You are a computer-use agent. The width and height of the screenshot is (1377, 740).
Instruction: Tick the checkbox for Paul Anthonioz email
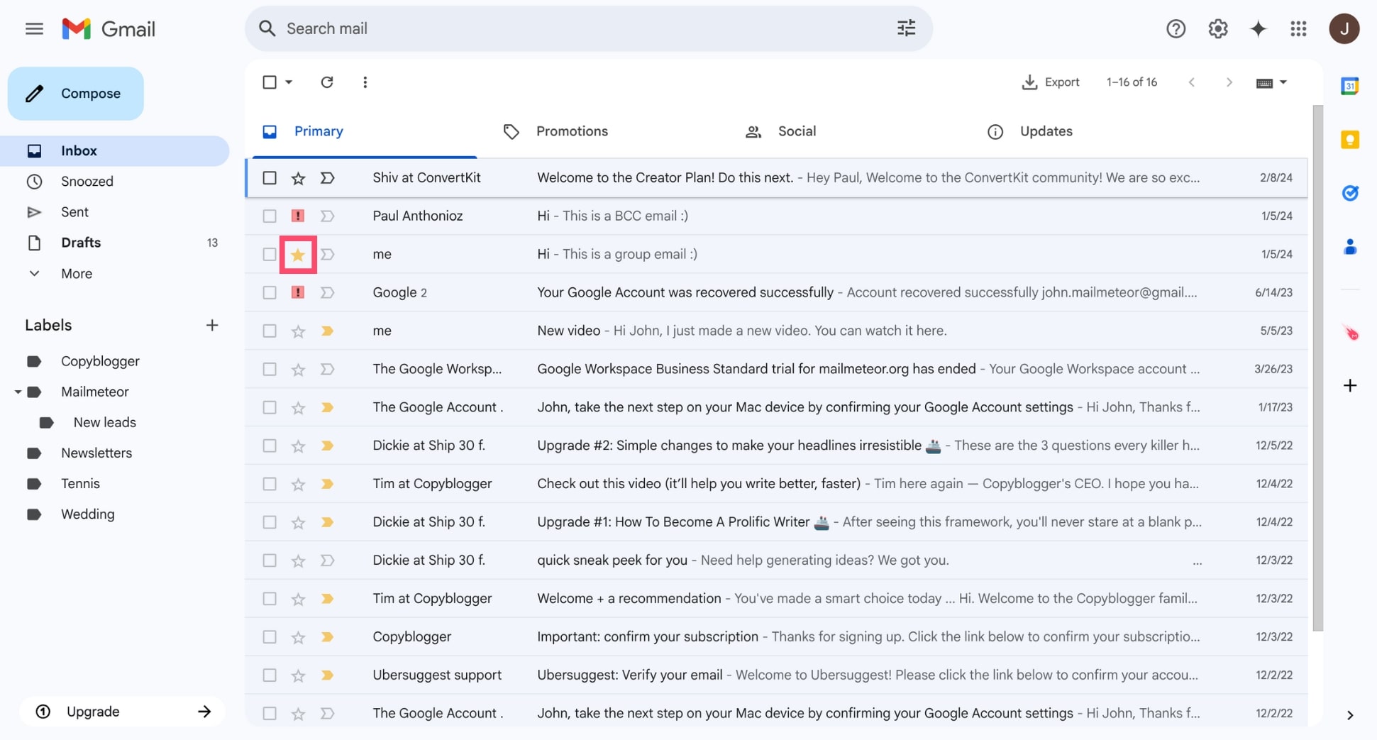(x=269, y=216)
